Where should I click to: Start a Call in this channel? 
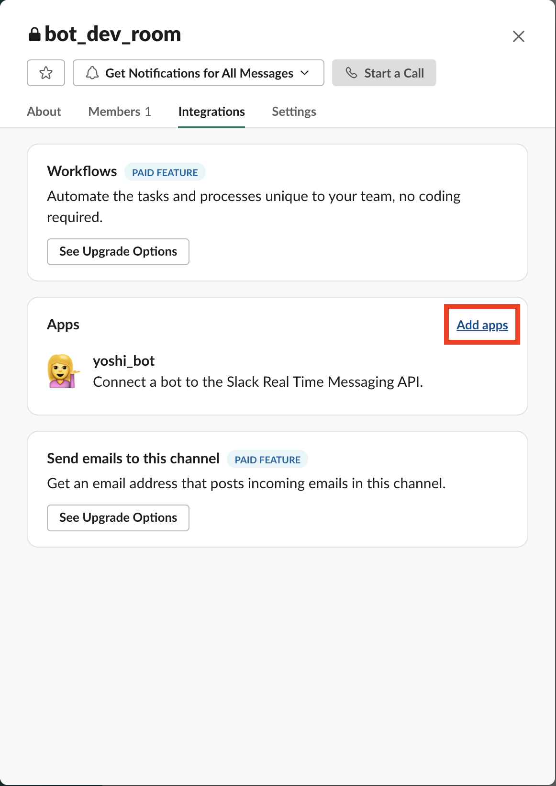point(384,73)
